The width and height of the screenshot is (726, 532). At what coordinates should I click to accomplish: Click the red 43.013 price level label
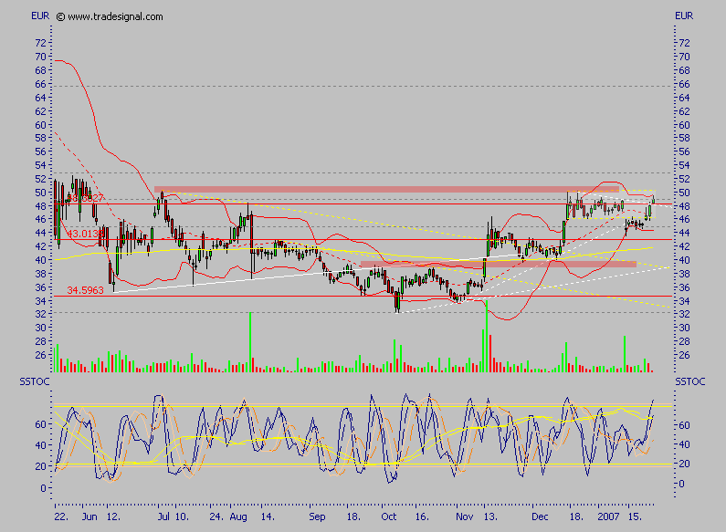(x=84, y=235)
